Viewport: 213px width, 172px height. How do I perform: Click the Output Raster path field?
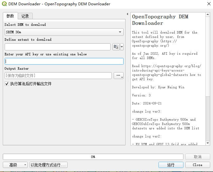(58, 76)
